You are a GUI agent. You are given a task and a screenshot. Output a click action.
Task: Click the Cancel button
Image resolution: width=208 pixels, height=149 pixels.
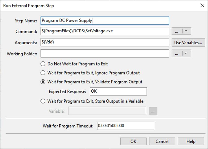click(162, 141)
